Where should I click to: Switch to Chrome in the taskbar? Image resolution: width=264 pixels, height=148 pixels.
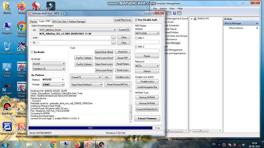(53, 144)
